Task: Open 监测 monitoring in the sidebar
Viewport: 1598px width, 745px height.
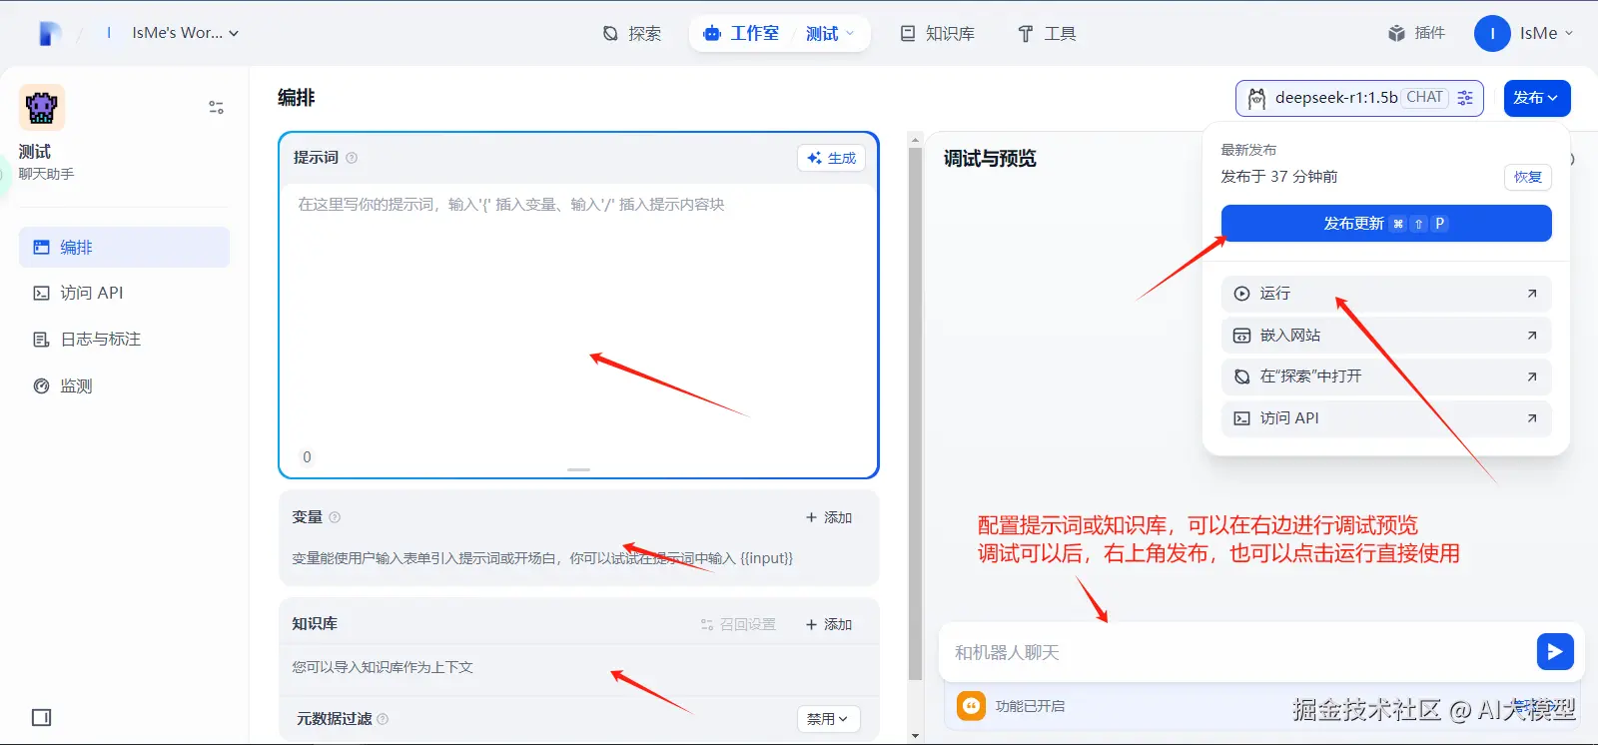Action: [124, 385]
